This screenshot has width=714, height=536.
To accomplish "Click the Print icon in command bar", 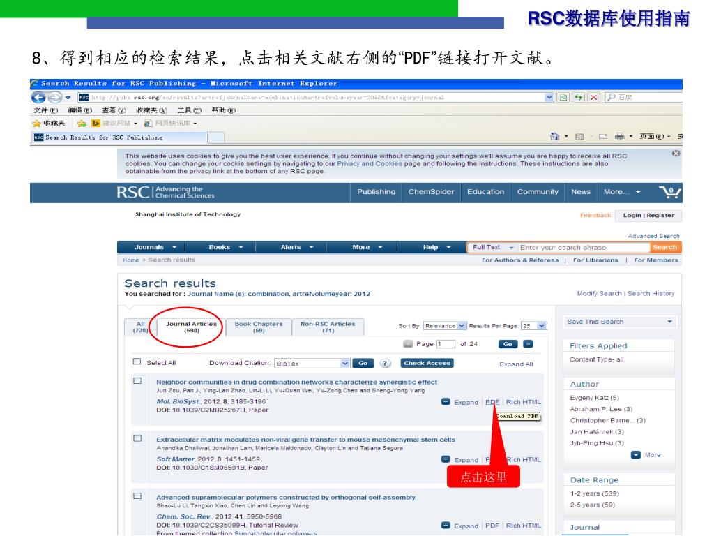I will click(x=619, y=136).
